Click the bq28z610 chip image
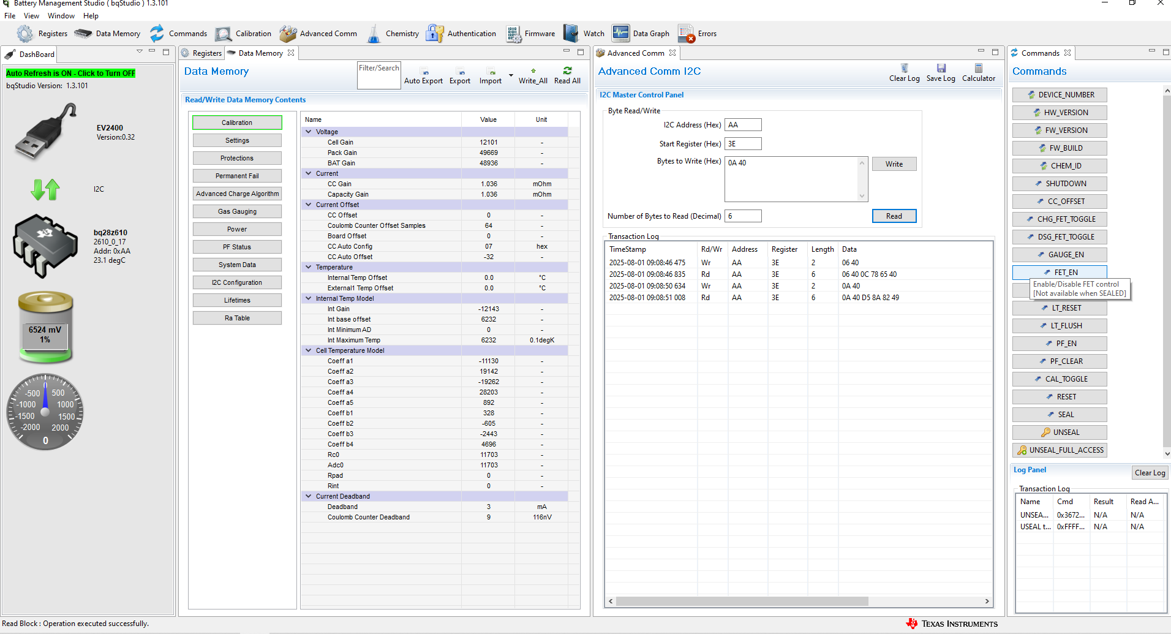1171x634 pixels. [46, 246]
